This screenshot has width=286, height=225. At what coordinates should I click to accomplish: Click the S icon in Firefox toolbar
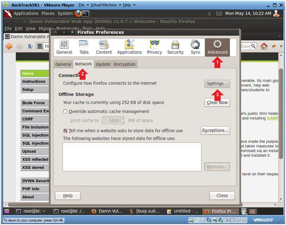(30, 46)
